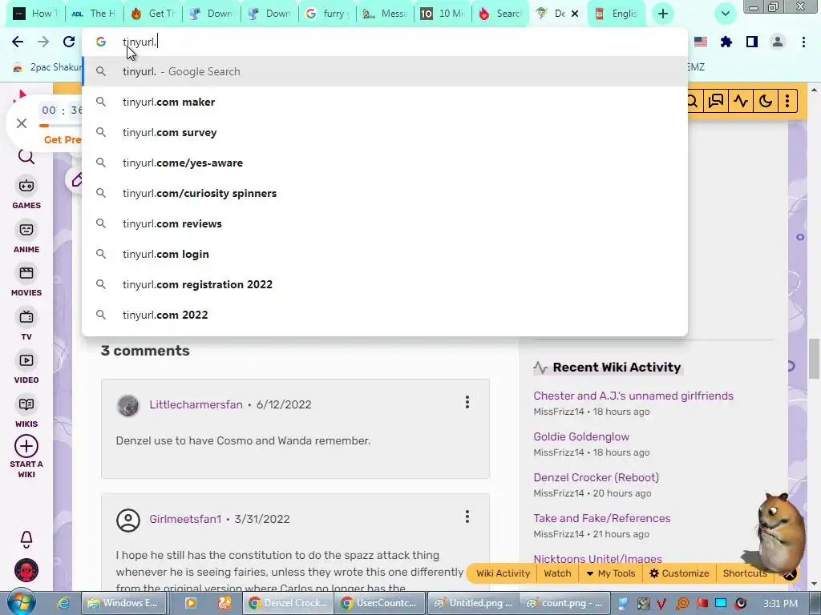Close the current De tab
This screenshot has height=615, width=821.
click(x=575, y=14)
